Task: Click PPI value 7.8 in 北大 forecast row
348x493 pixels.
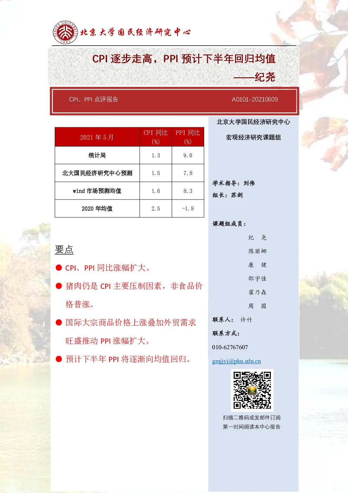Action: 188,173
